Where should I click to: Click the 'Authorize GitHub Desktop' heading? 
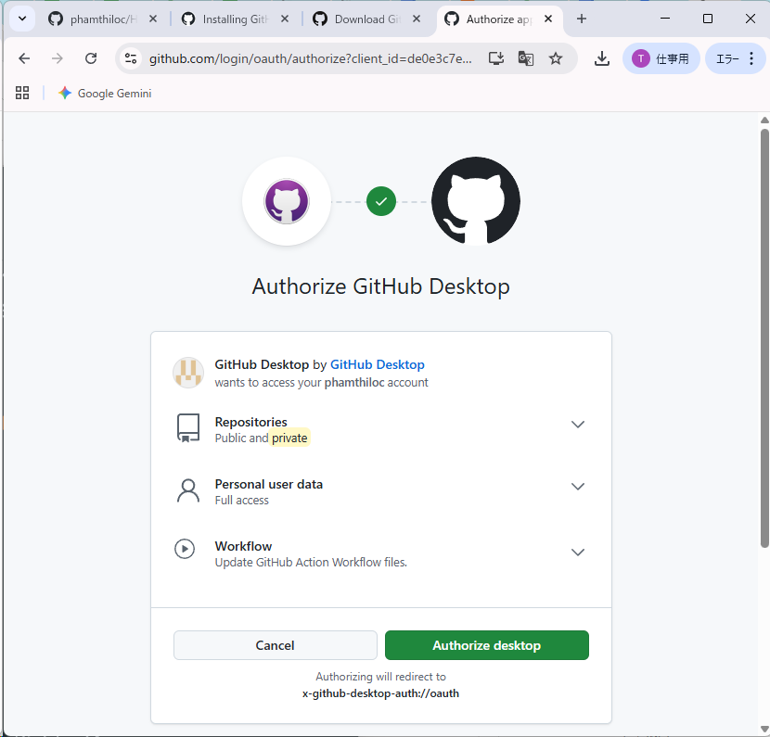380,286
